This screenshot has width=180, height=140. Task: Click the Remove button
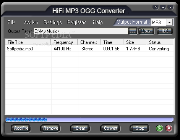(x=50, y=128)
